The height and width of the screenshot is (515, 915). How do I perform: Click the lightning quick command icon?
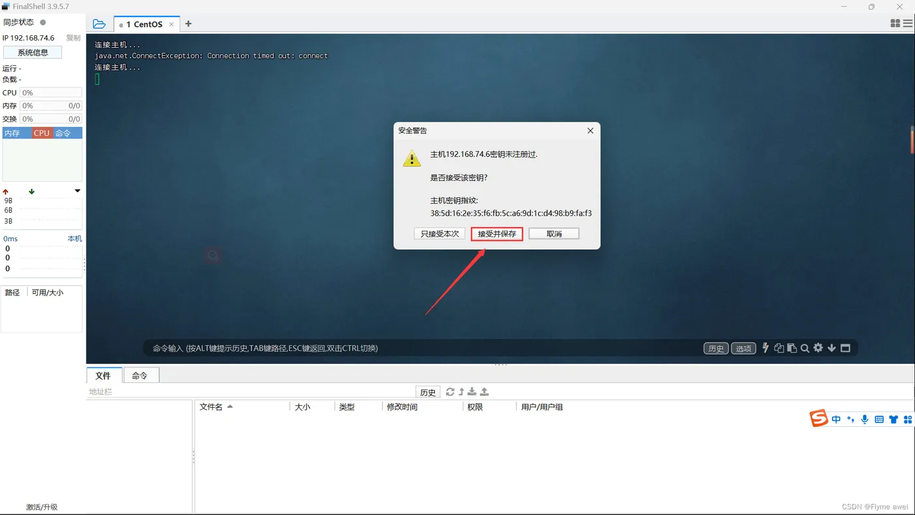coord(765,348)
